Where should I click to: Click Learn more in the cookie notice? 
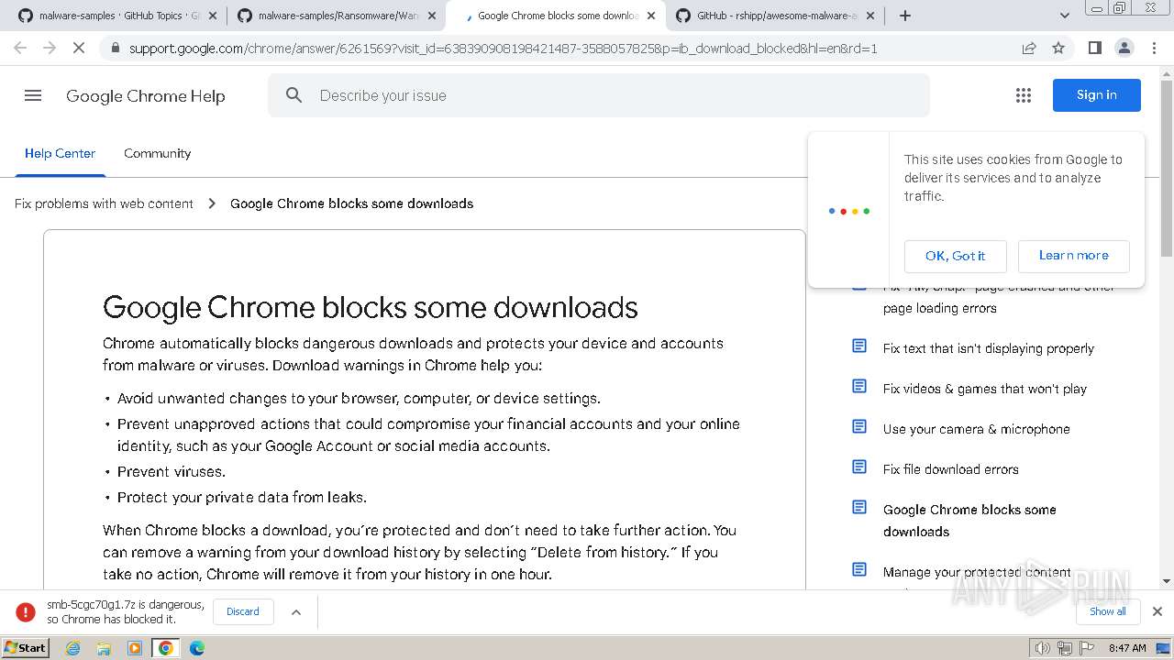pos(1074,256)
